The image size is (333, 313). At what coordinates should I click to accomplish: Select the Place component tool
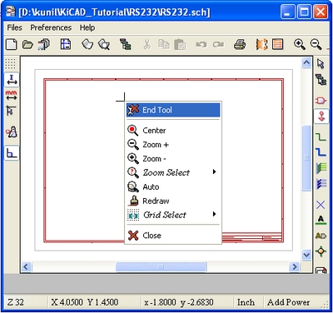point(321,100)
